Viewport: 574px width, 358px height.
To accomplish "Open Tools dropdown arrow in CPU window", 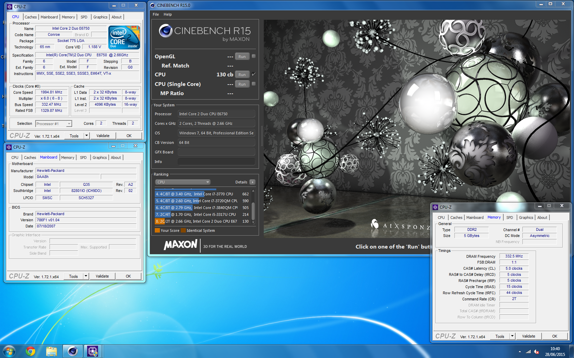I will [86, 136].
